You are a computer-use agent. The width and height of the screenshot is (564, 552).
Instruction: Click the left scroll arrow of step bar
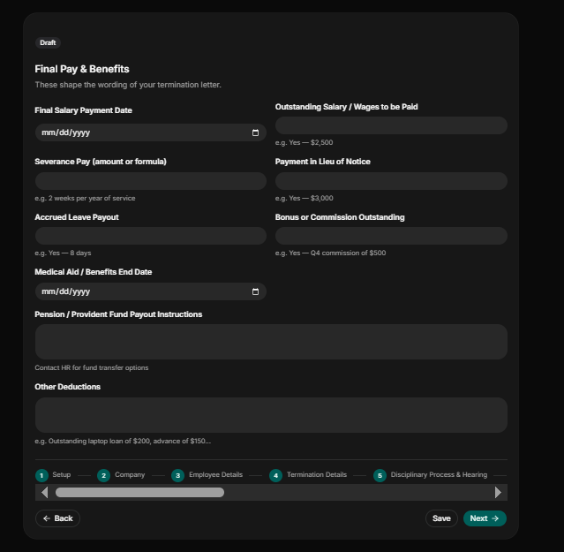pos(45,492)
